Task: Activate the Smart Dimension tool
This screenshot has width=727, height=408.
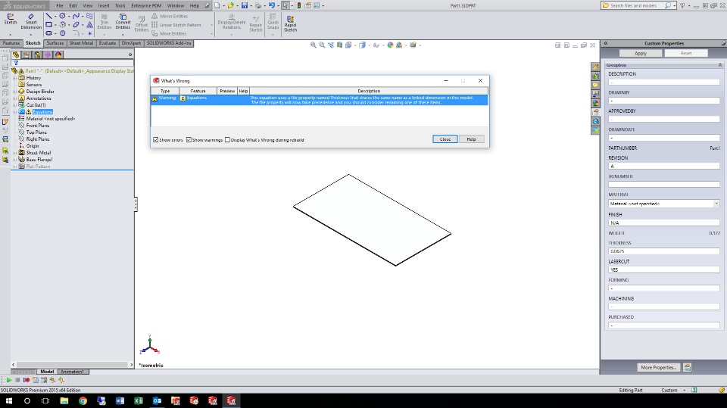Action: pyautogui.click(x=31, y=21)
